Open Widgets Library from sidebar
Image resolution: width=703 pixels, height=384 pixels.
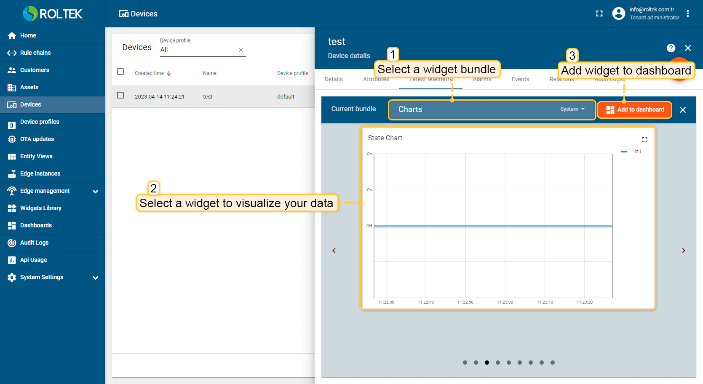(41, 208)
